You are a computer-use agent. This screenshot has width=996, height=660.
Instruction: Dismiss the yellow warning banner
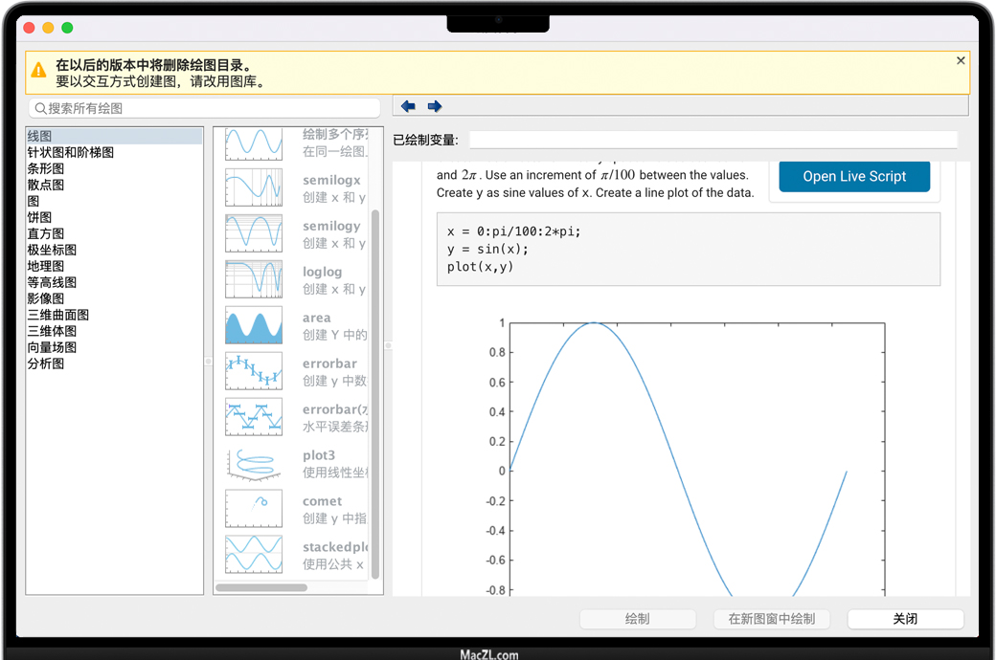point(961,60)
